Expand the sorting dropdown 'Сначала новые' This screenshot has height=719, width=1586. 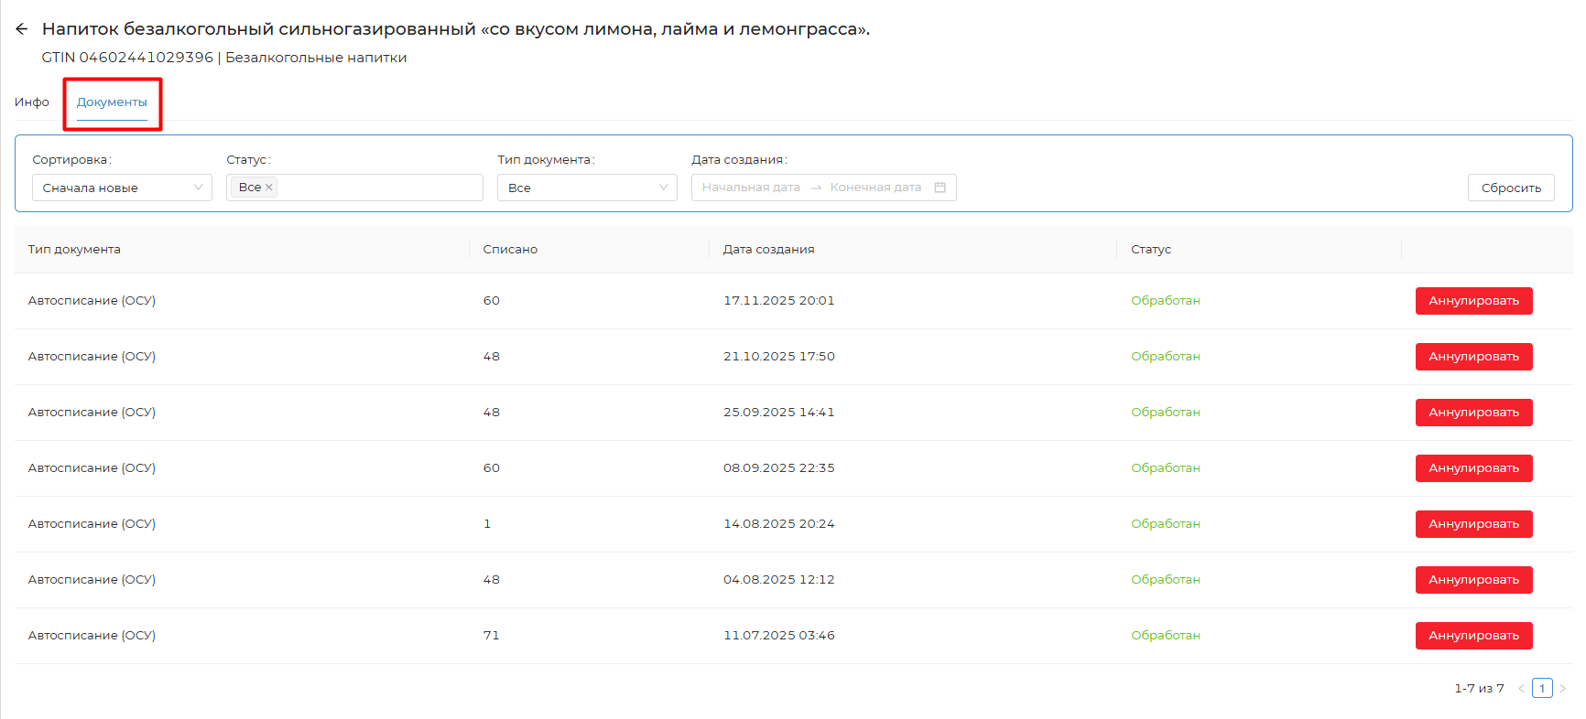122,188
